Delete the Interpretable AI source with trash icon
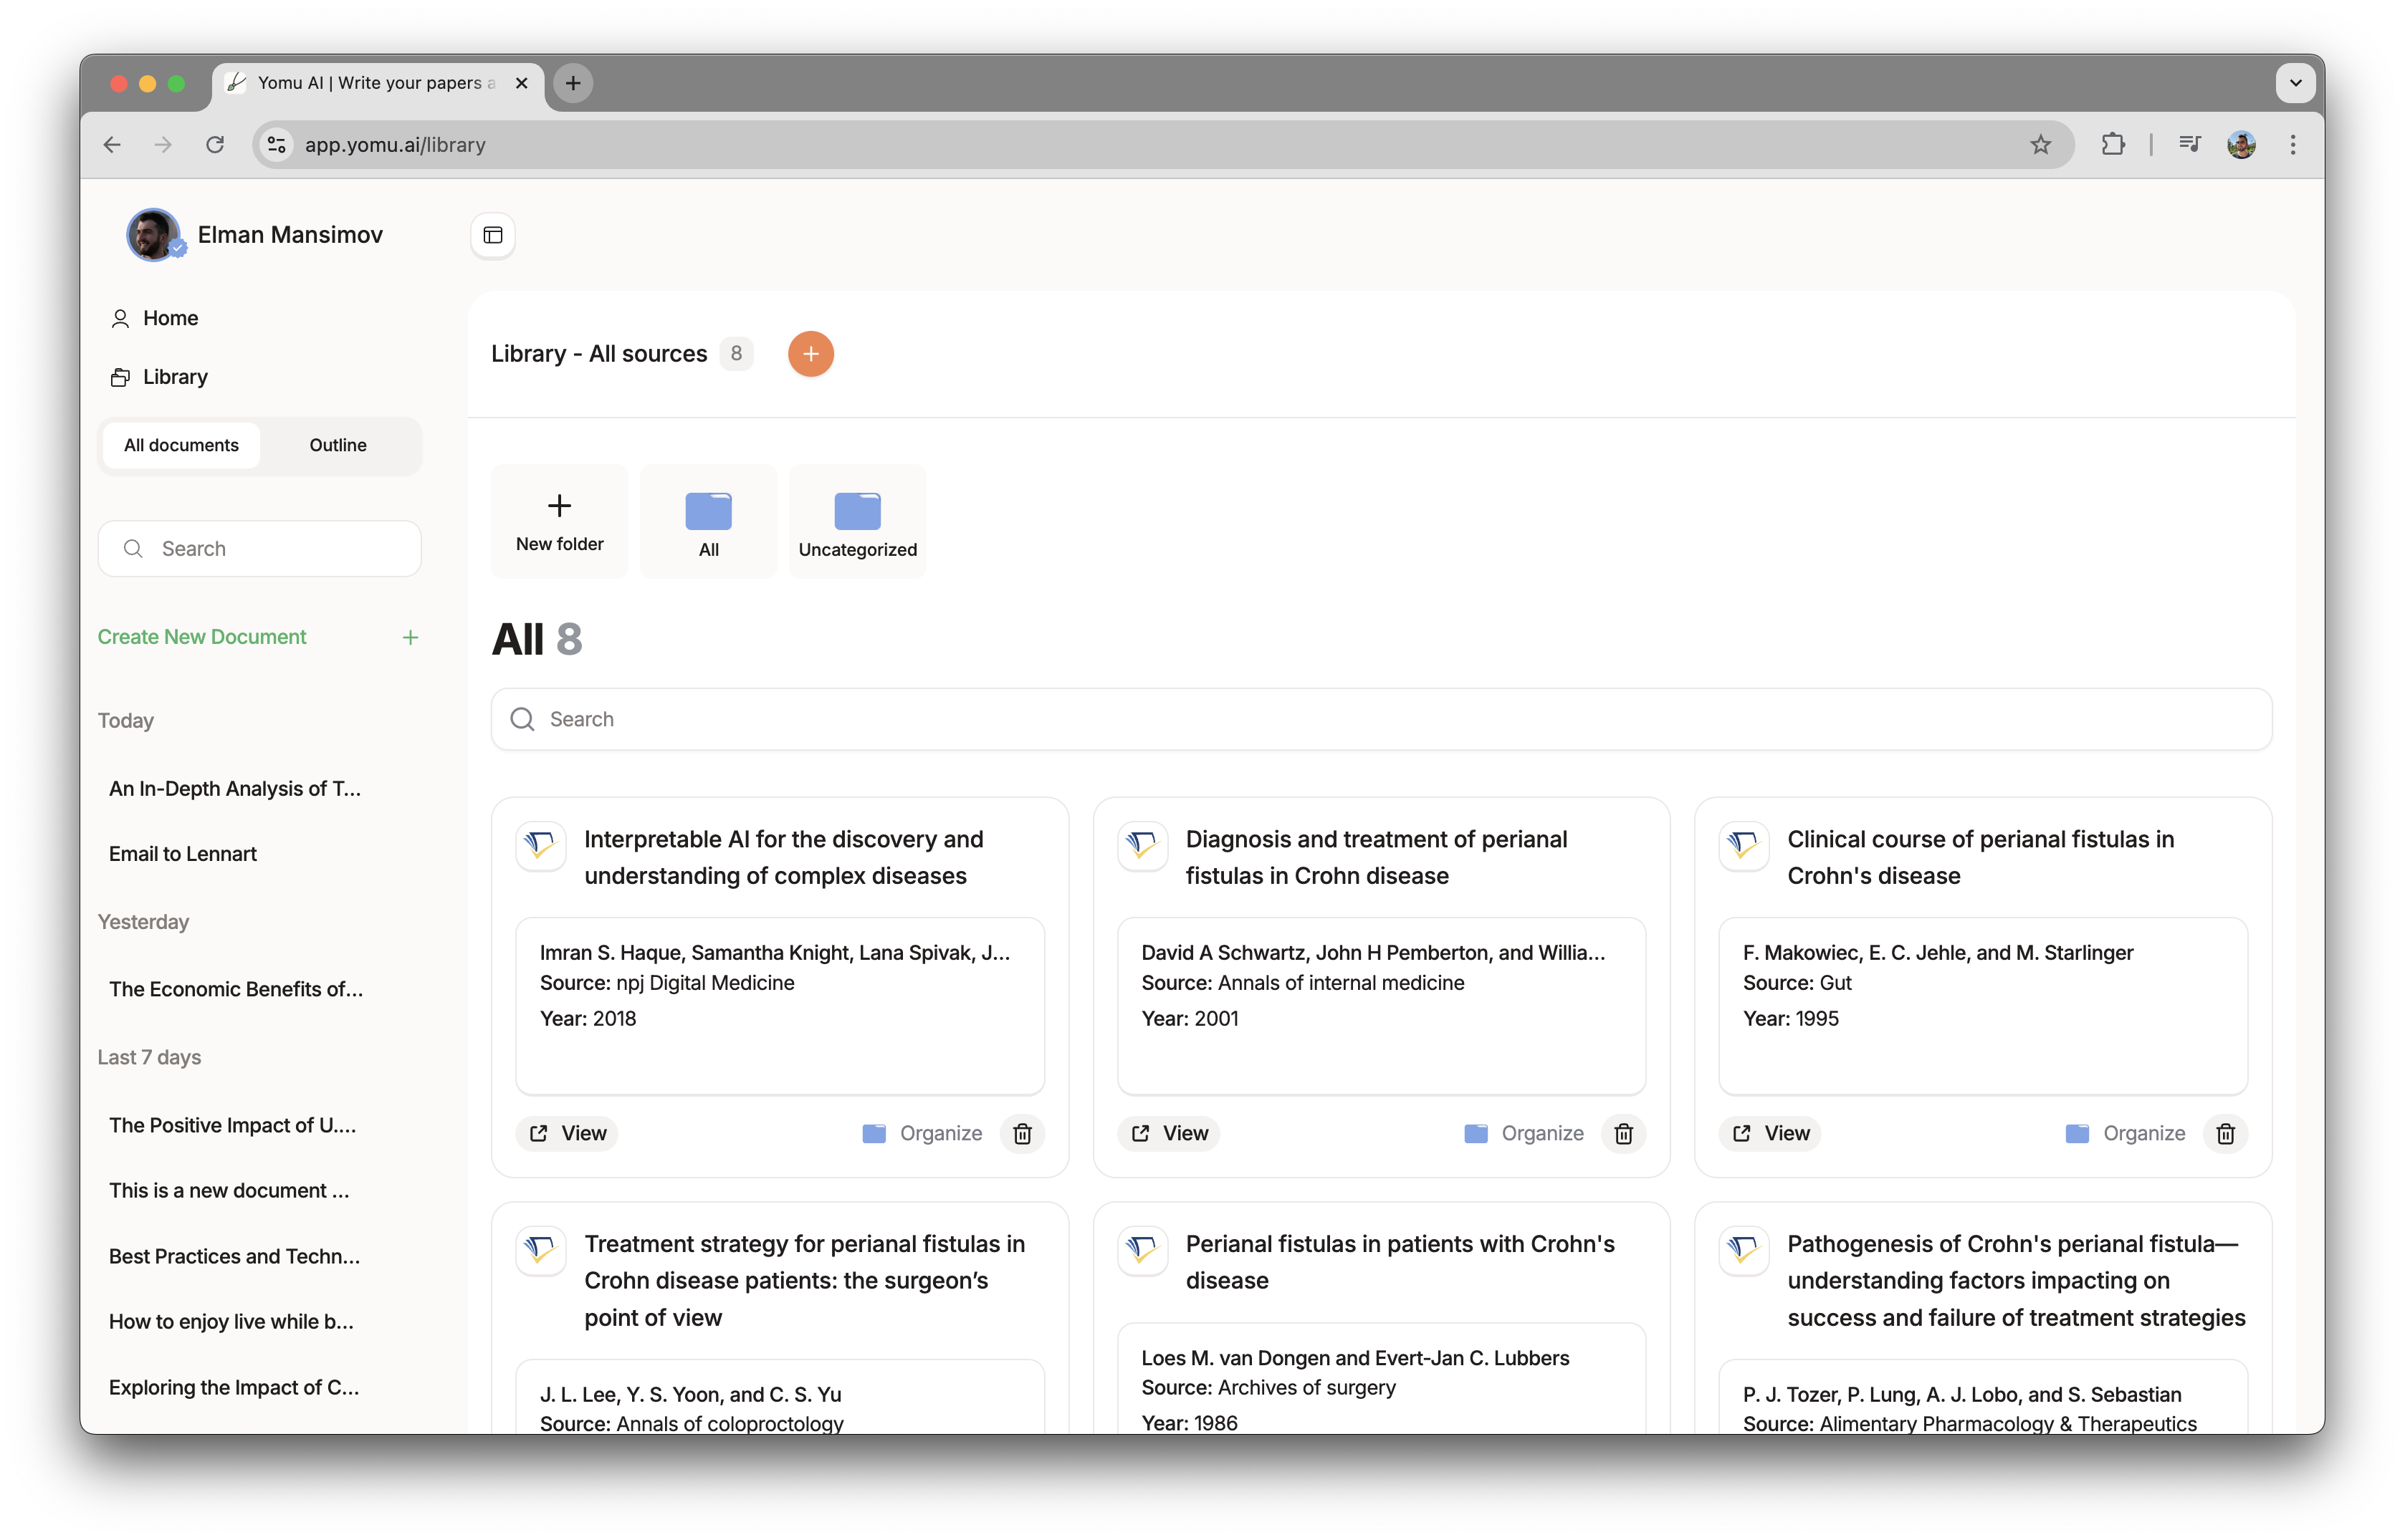Viewport: 2405px width, 1540px height. click(x=1021, y=1133)
